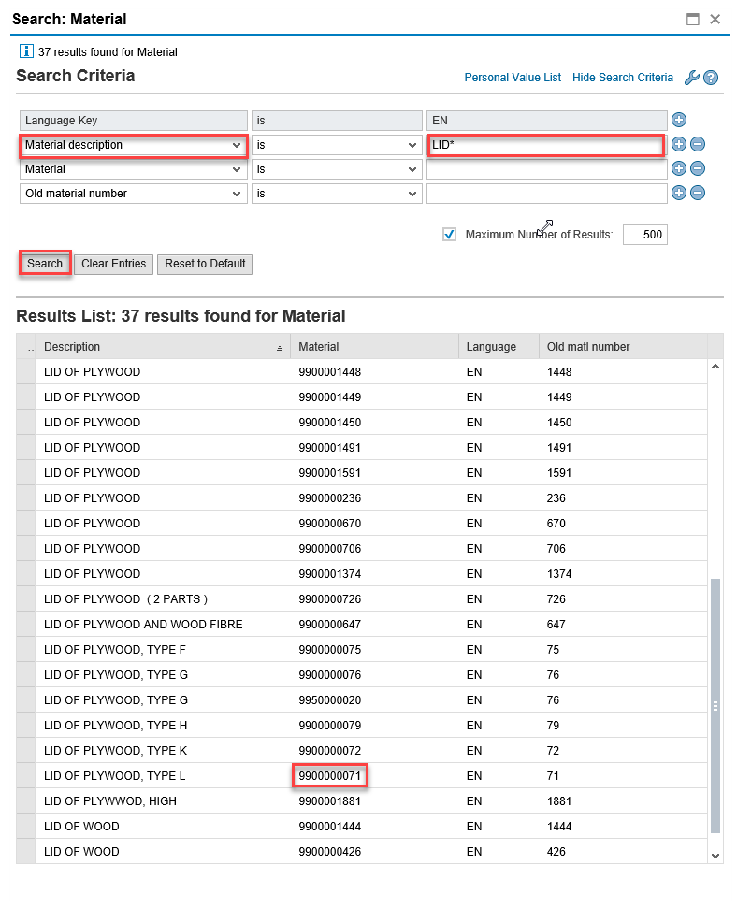
Task: Click material number 9900000236 cell
Action: coord(329,498)
